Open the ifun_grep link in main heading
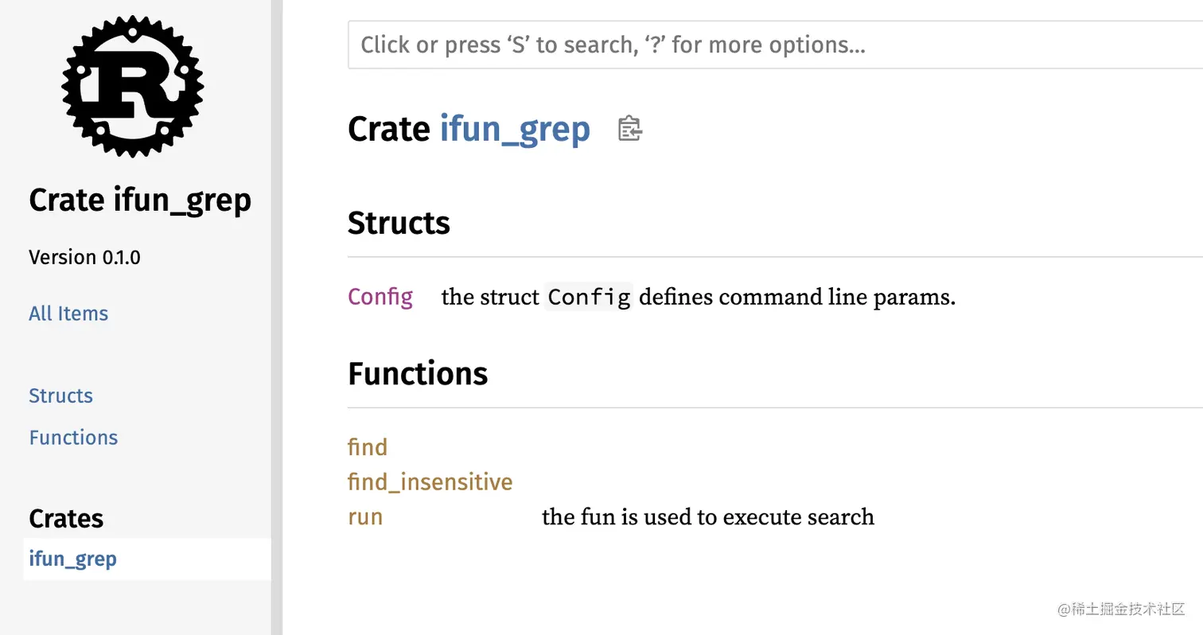Viewport: 1203px width, 635px height. (515, 129)
